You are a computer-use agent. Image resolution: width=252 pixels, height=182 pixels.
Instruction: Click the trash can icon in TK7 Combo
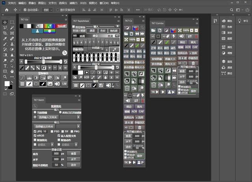154,84
